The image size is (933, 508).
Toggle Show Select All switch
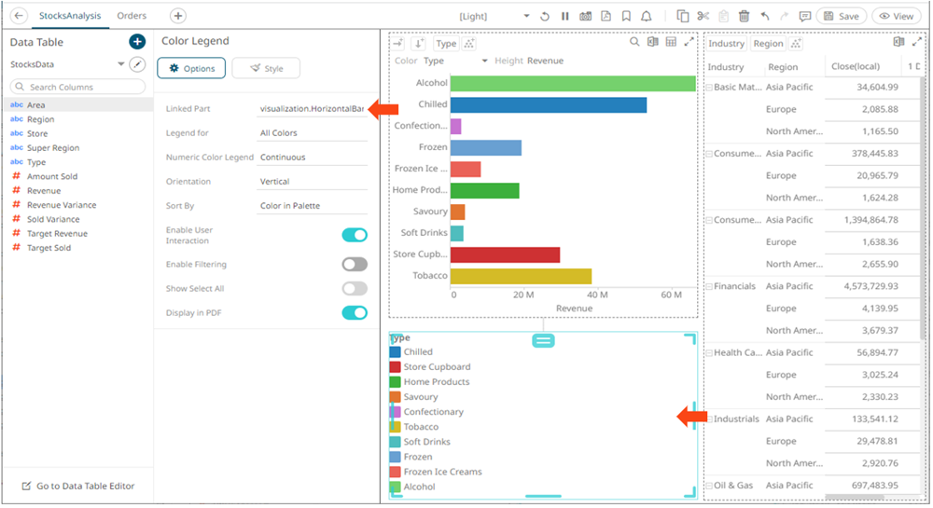(x=355, y=289)
